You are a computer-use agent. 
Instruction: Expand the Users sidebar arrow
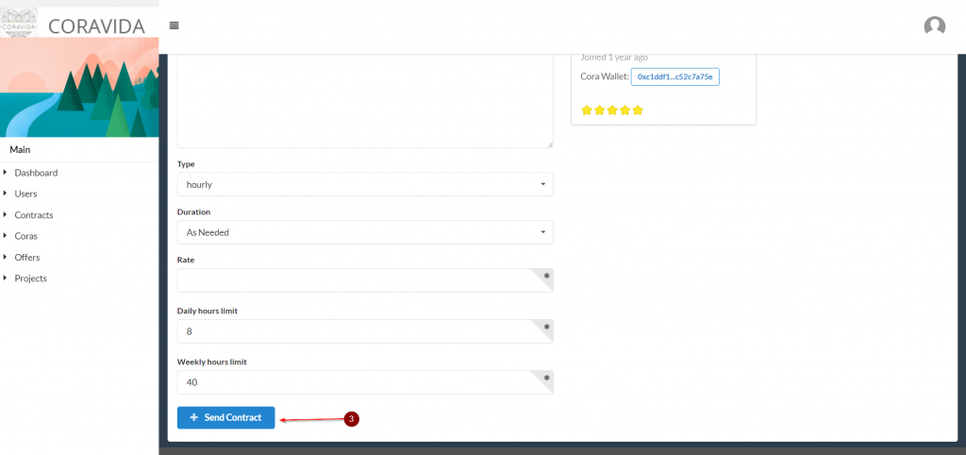point(6,194)
